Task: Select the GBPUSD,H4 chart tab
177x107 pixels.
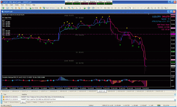Action: point(16,91)
